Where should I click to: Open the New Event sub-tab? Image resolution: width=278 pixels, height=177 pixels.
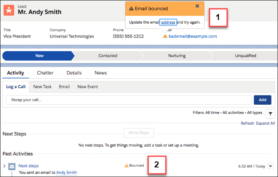tap(88, 86)
